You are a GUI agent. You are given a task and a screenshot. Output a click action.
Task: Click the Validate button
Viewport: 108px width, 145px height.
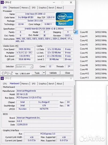[53, 73]
